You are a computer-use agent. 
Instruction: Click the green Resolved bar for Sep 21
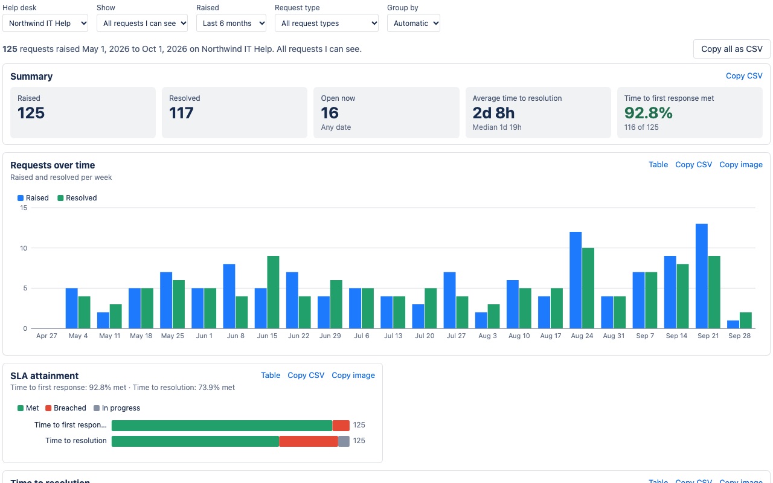pos(714,292)
